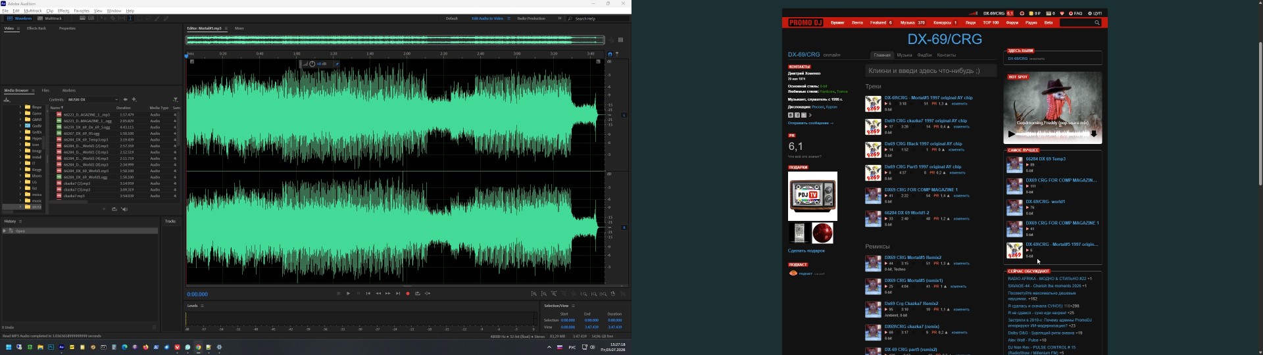The width and height of the screenshot is (1263, 355).
Task: Show the Spectral Frequency Display
Action: pyautogui.click(x=82, y=18)
